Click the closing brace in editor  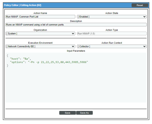(7, 65)
